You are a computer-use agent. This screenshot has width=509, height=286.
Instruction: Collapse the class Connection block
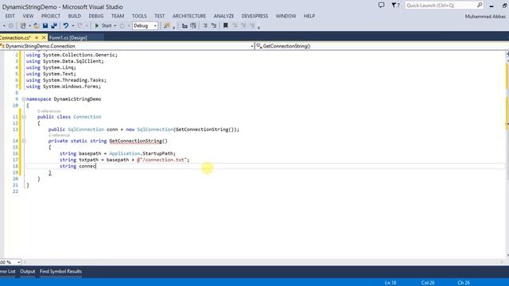[24, 117]
